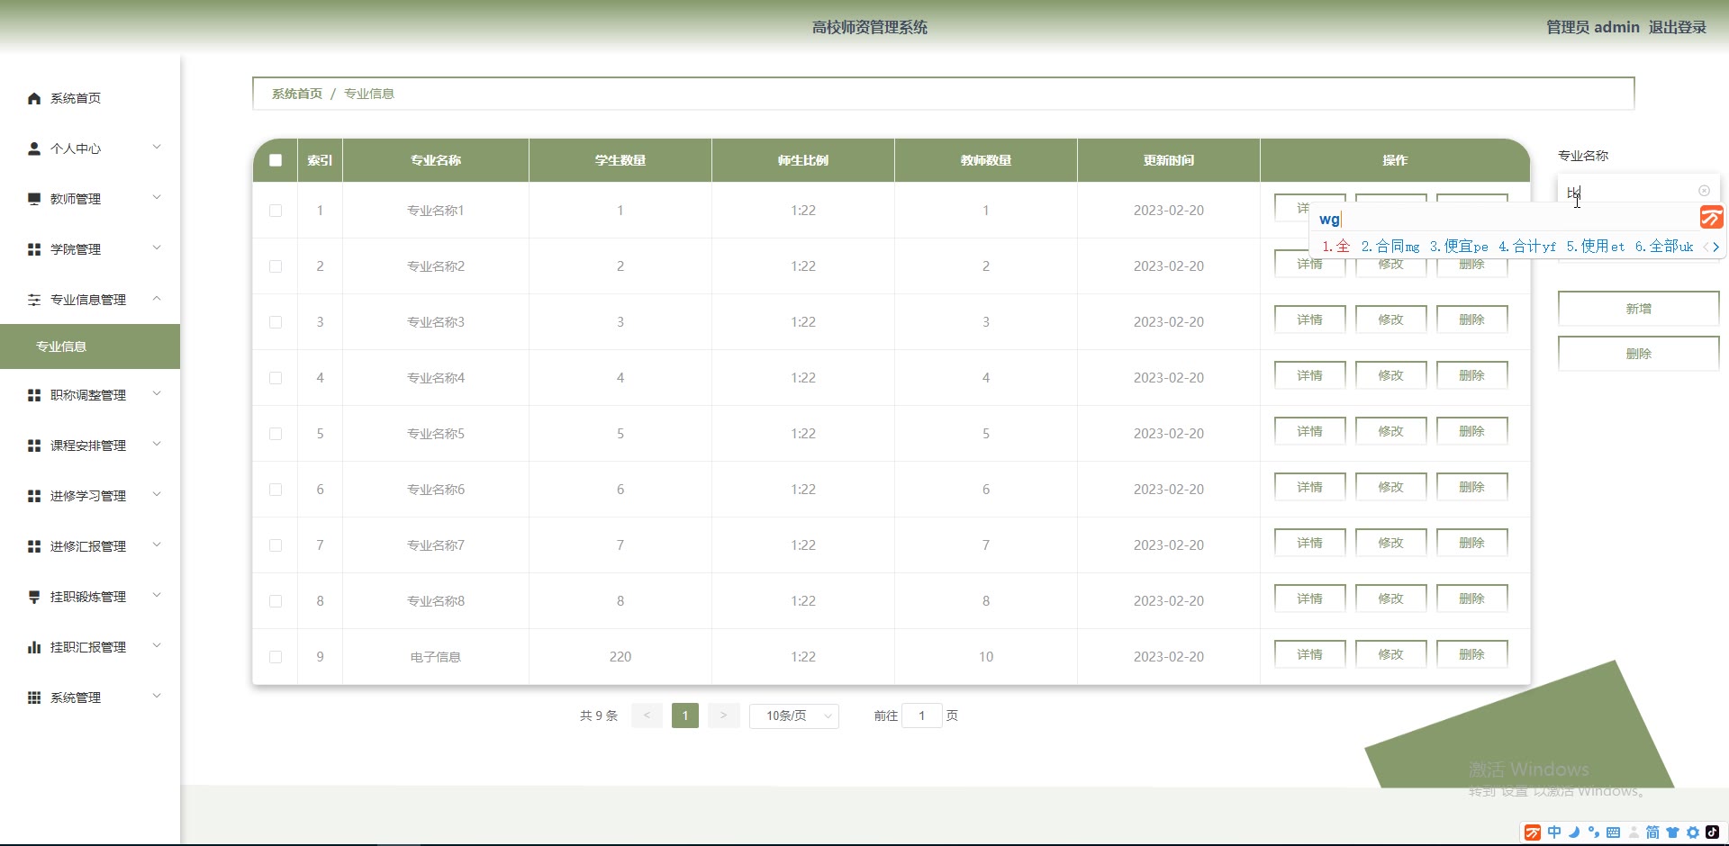Check the row for 电子信息
This screenshot has width=1729, height=846.
[276, 657]
